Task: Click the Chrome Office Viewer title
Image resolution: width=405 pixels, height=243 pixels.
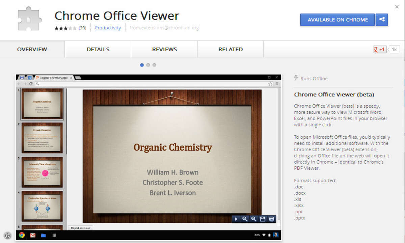Action: point(117,16)
